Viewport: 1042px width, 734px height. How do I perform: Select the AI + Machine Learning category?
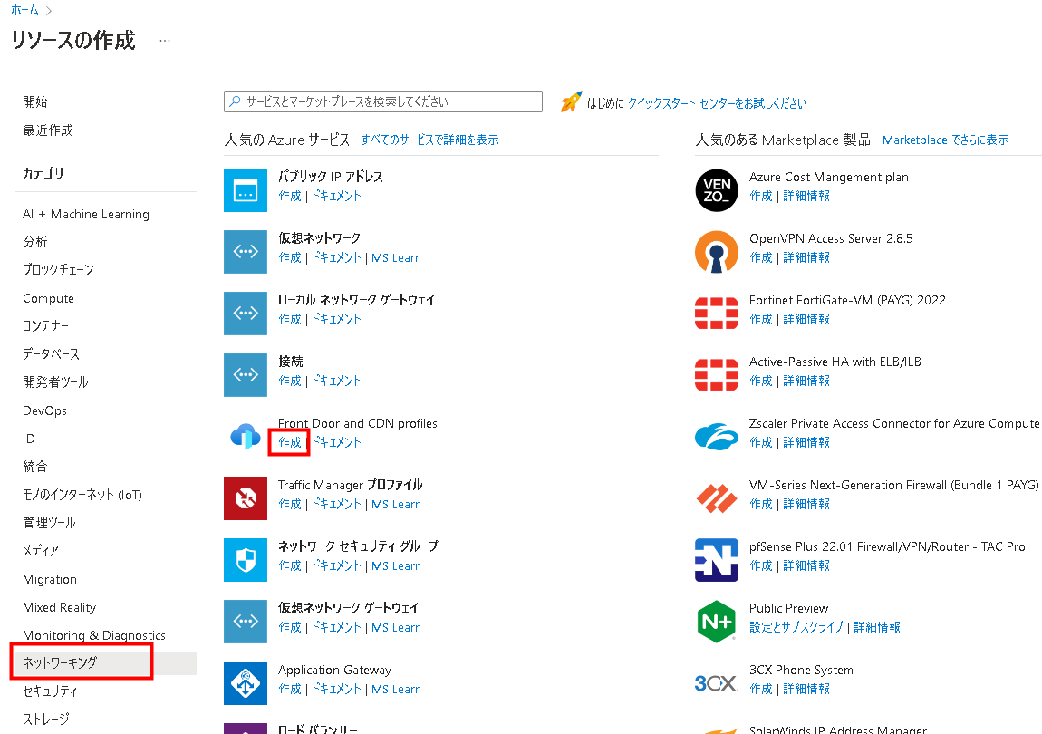[86, 214]
